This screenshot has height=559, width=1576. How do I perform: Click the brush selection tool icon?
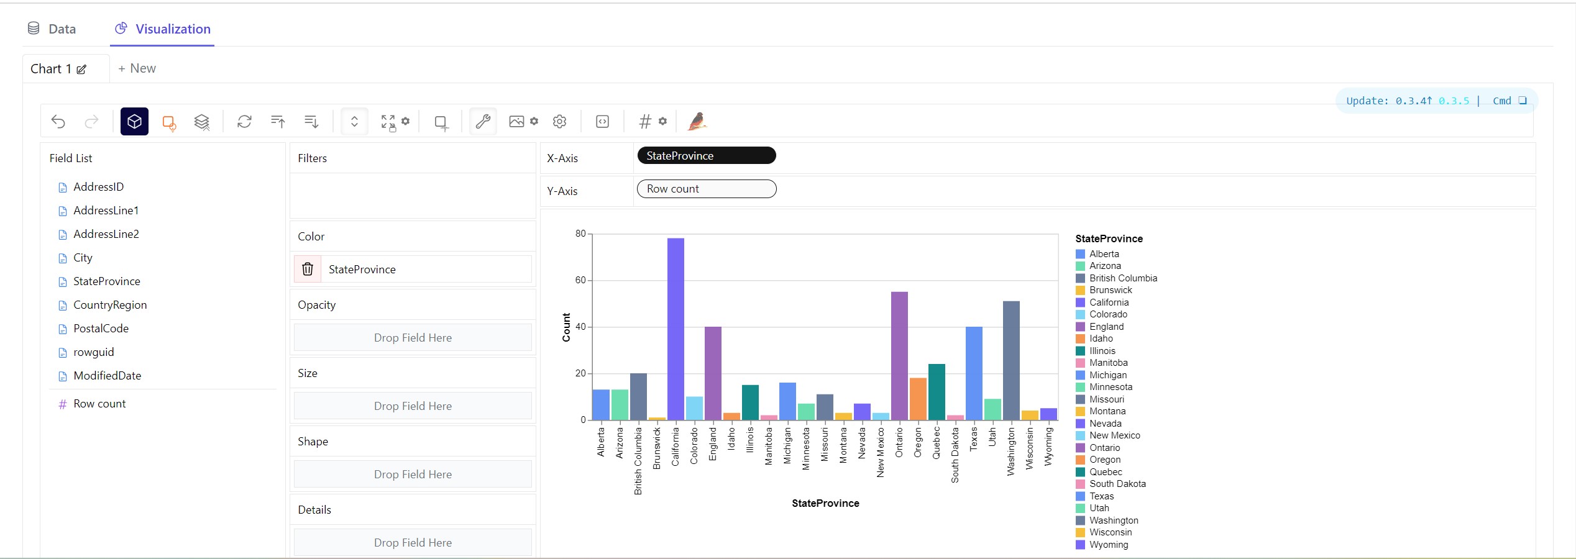click(441, 122)
